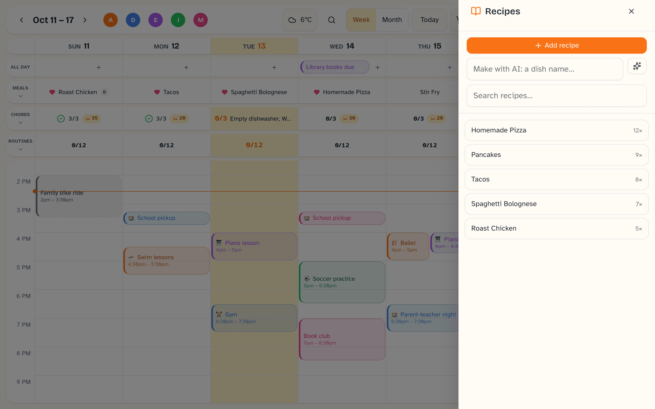
Task: Open Spaghetti Bolognese recipe card
Action: pyautogui.click(x=556, y=204)
